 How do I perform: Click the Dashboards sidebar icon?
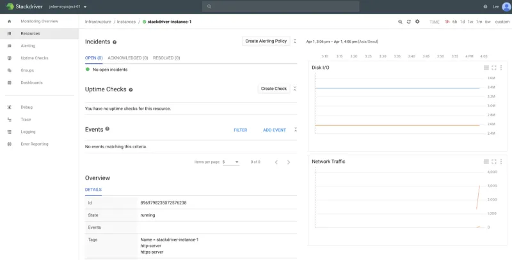pyautogui.click(x=9, y=83)
